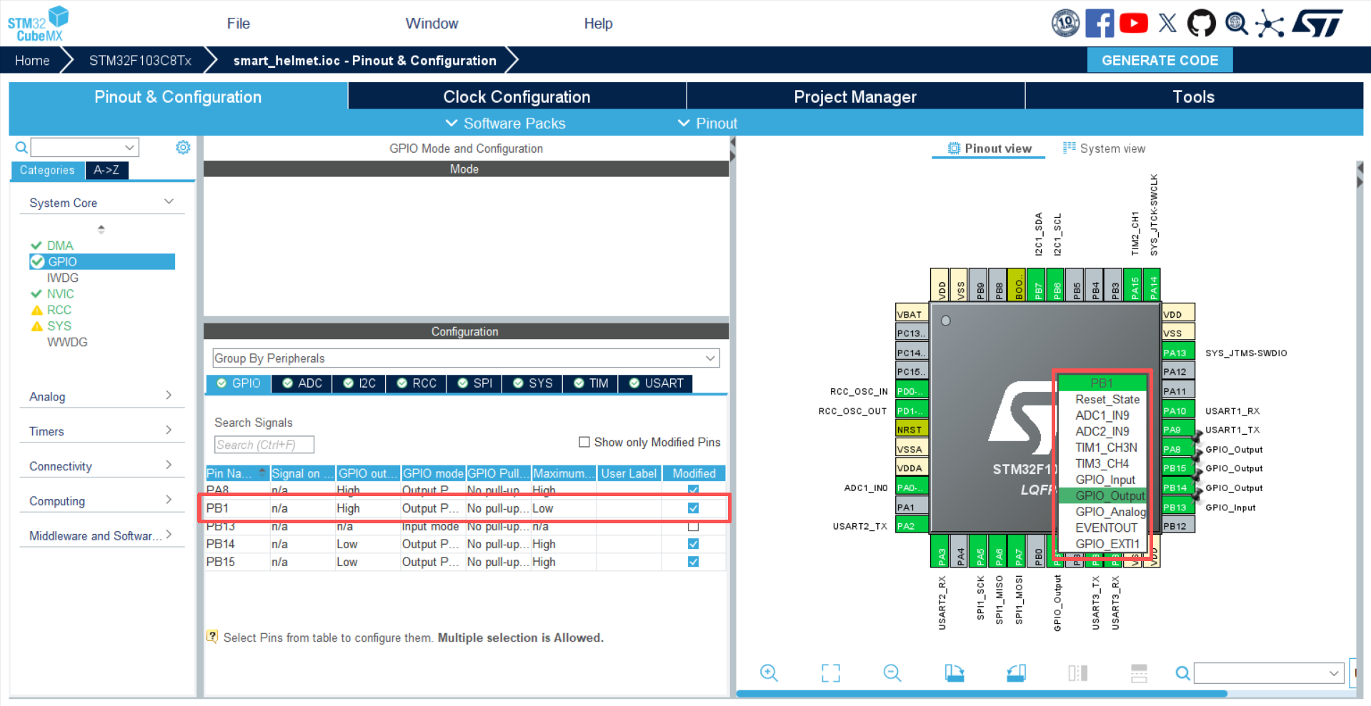Switch to the Tools tab

coord(1194,96)
